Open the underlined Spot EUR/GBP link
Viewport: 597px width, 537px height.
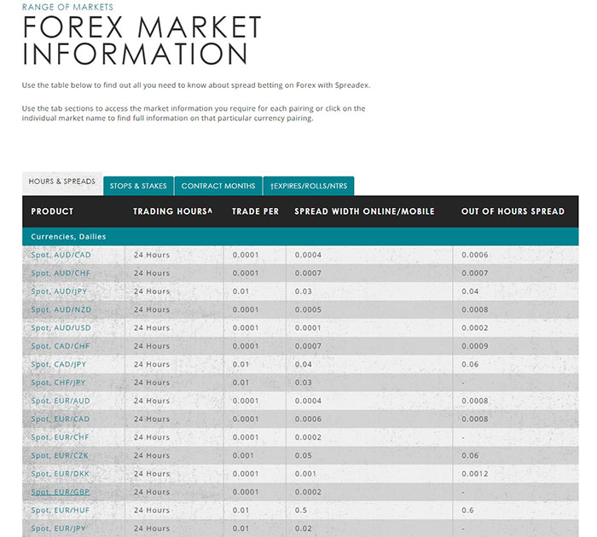coord(61,492)
